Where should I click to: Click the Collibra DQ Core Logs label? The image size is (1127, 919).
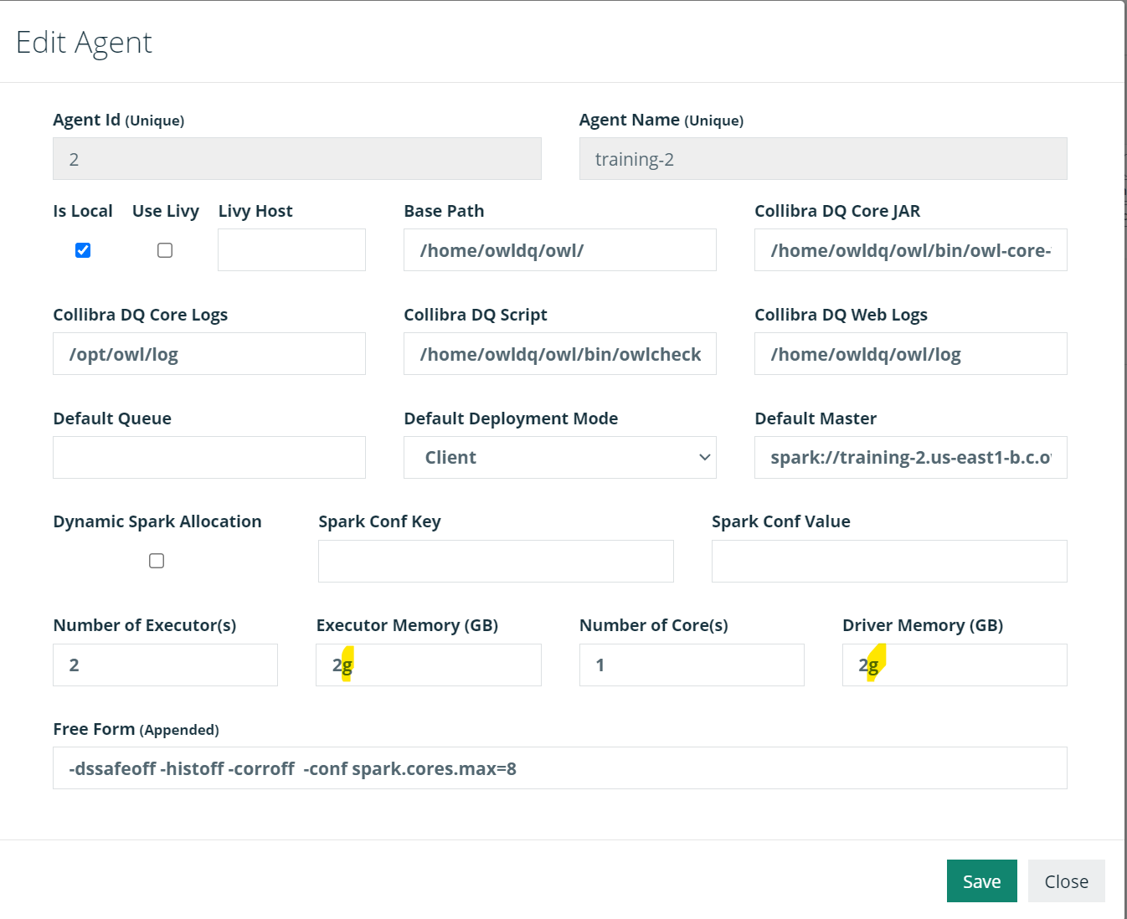141,315
